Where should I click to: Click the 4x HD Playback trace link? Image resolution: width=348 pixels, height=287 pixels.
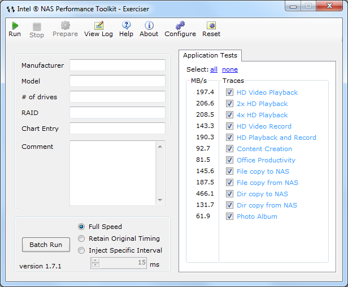[262, 115]
